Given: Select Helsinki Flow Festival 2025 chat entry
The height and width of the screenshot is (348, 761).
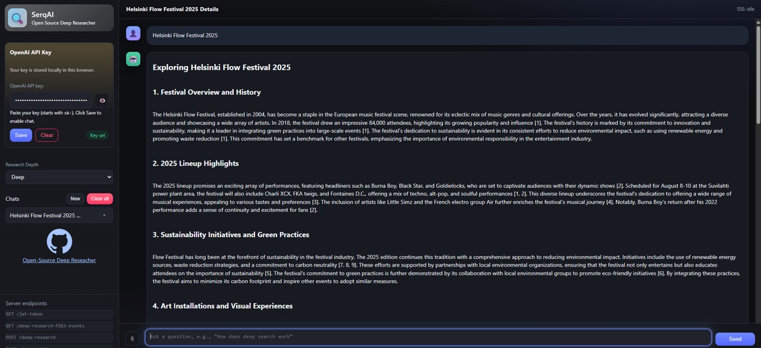Looking at the screenshot, I should (x=48, y=216).
